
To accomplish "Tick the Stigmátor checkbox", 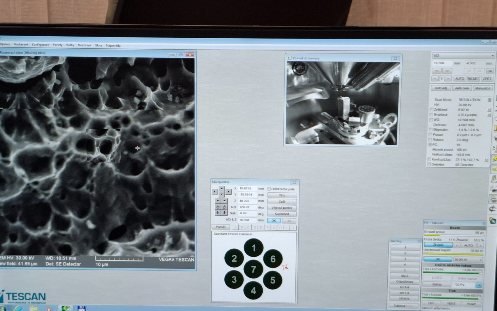I will tap(430, 130).
